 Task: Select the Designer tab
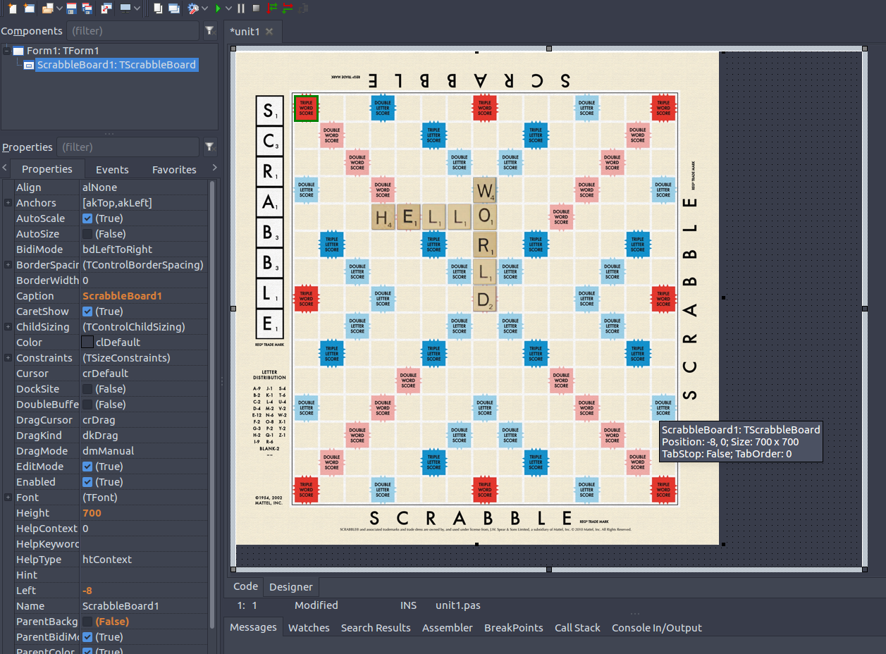(290, 586)
